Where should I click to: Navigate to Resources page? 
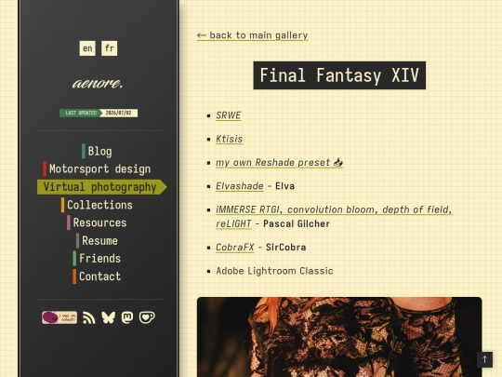pos(97,222)
